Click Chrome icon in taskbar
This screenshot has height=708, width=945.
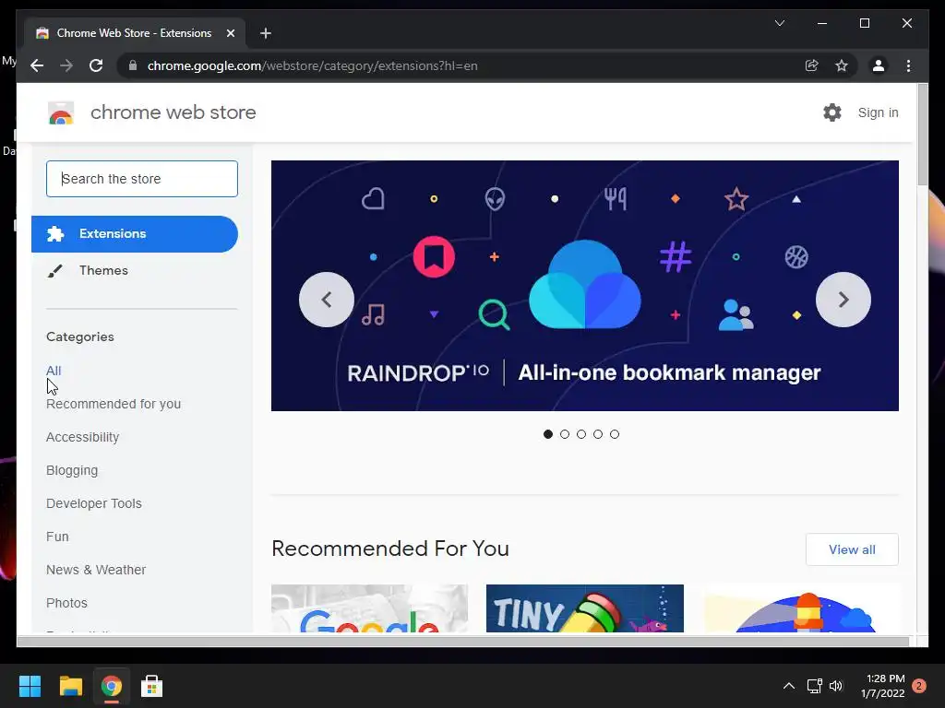point(111,686)
